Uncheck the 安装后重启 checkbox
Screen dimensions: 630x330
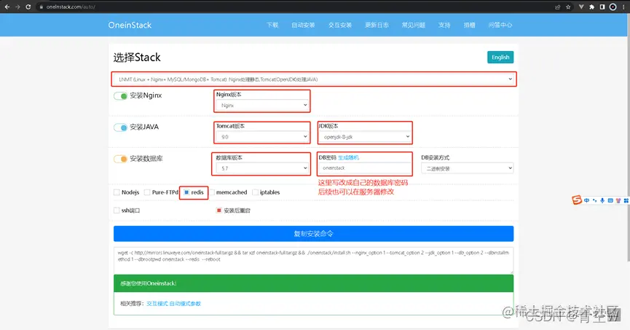pyautogui.click(x=219, y=211)
